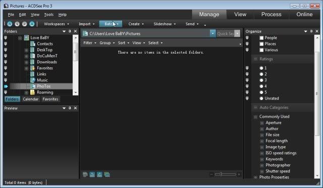The width and height of the screenshot is (323, 188).
Task: Click the folder icon in path bar
Action: tap(85, 33)
